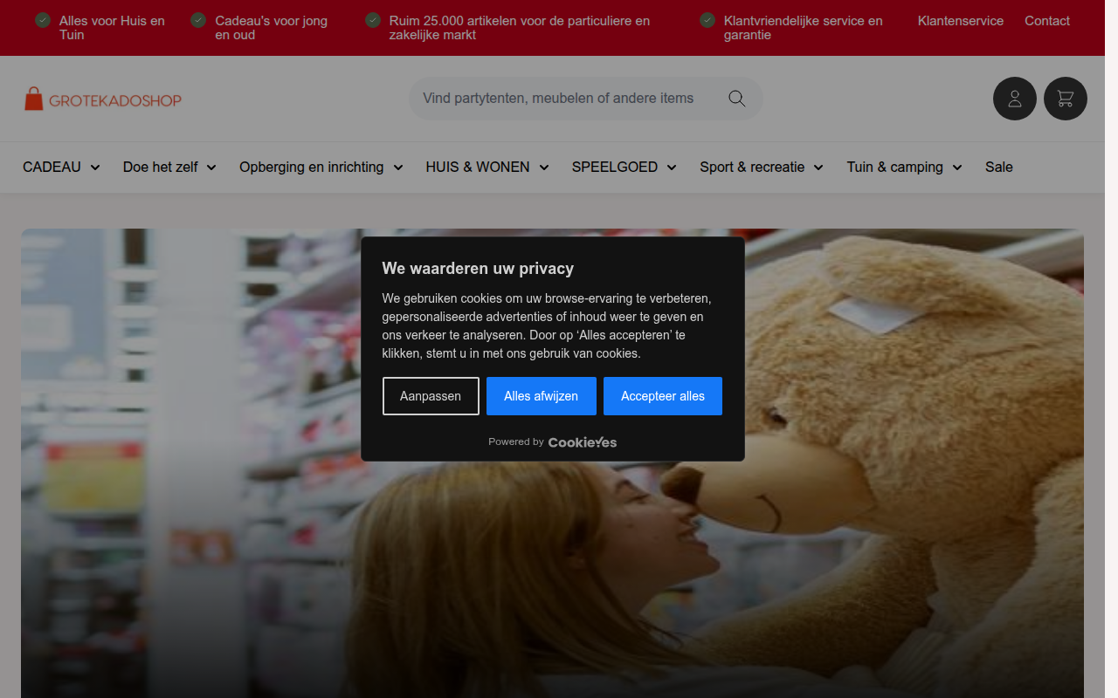Click the CookieYes logo link
Screen dimensions: 1118x698
[583, 442]
